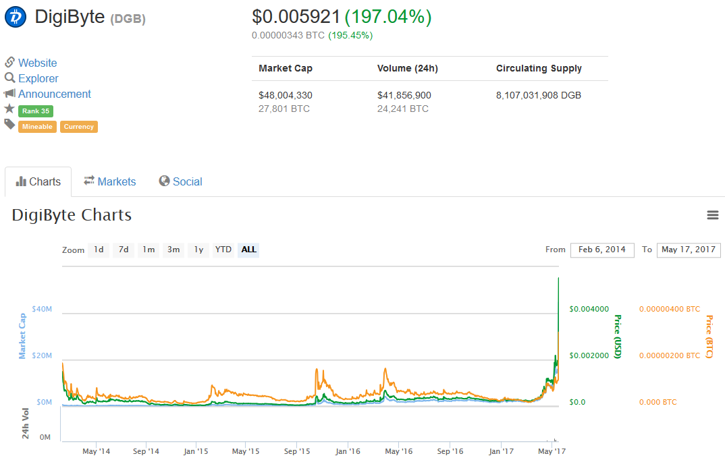Image resolution: width=725 pixels, height=460 pixels.
Task: Click the Currency tag
Action: point(78,127)
